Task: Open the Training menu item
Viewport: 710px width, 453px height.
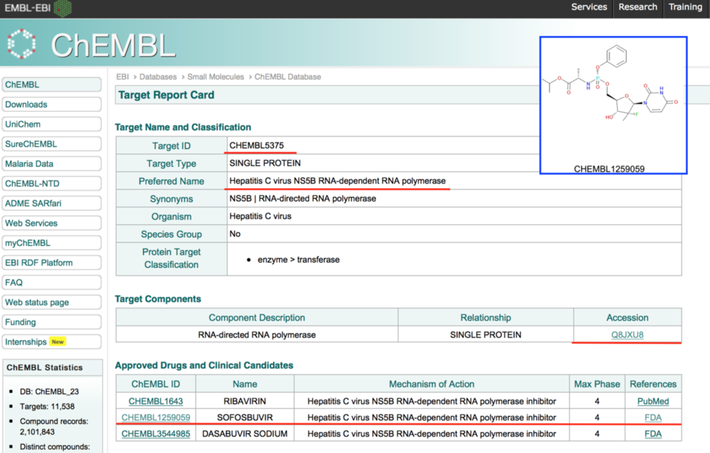Action: click(685, 7)
